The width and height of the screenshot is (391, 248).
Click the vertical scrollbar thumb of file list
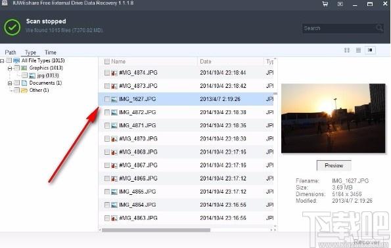click(x=275, y=94)
